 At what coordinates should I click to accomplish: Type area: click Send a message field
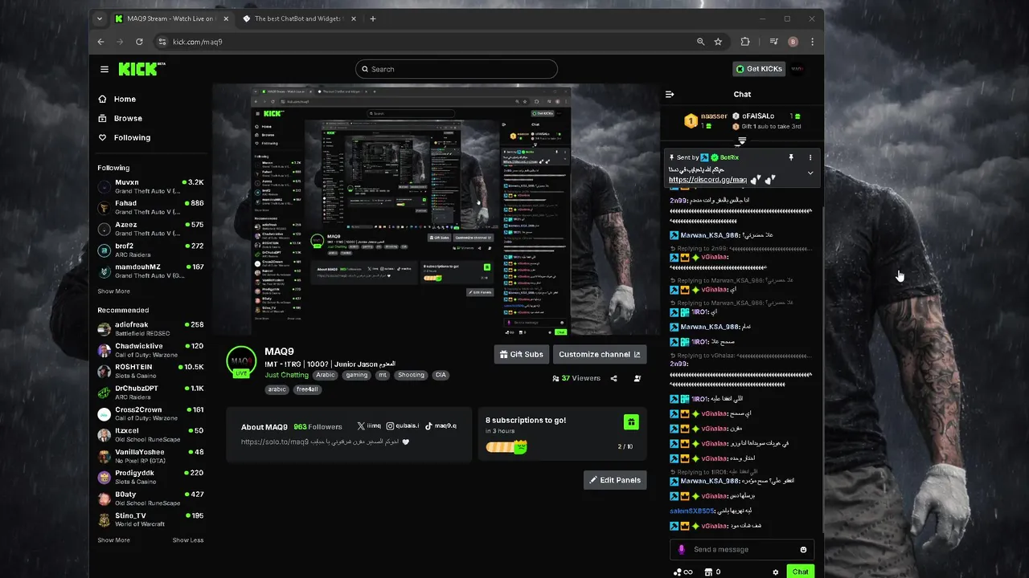pyautogui.click(x=742, y=550)
